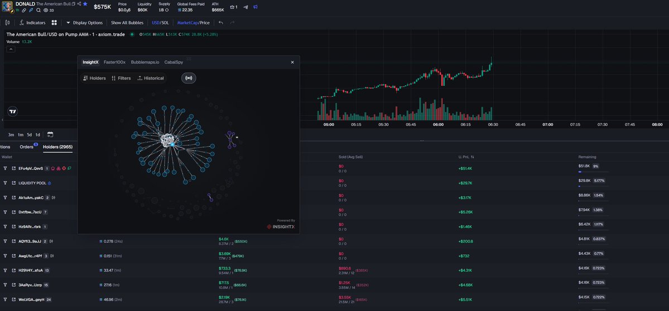Filter by LIQUIDITY POOL funnel icon

6,183
